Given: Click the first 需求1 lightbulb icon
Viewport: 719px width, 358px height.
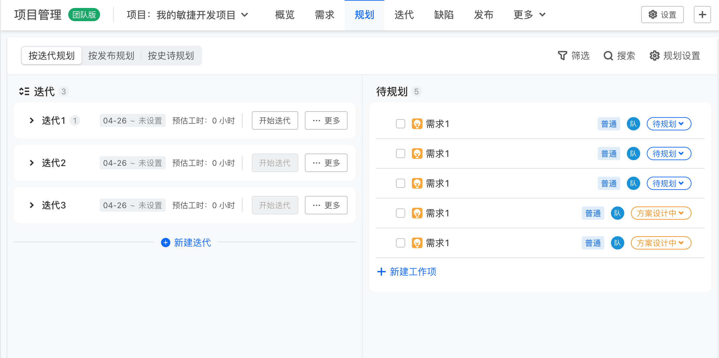Looking at the screenshot, I should click(417, 124).
